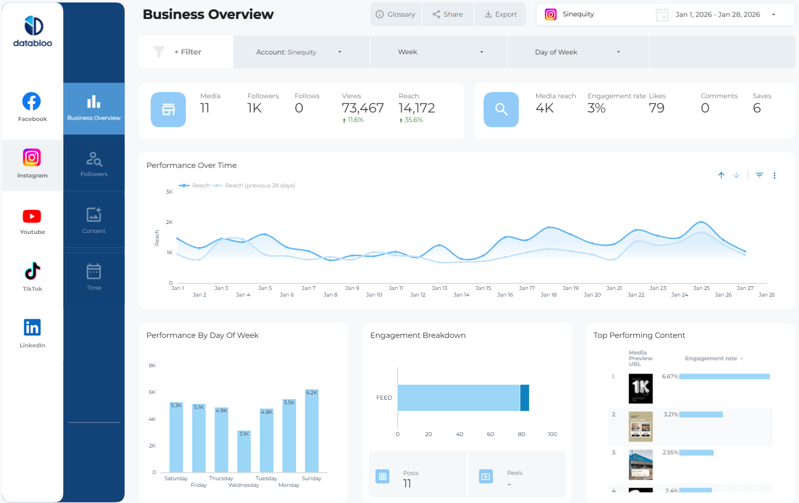This screenshot has width=799, height=503.
Task: Switch to the Youtube channel
Action: 31,220
